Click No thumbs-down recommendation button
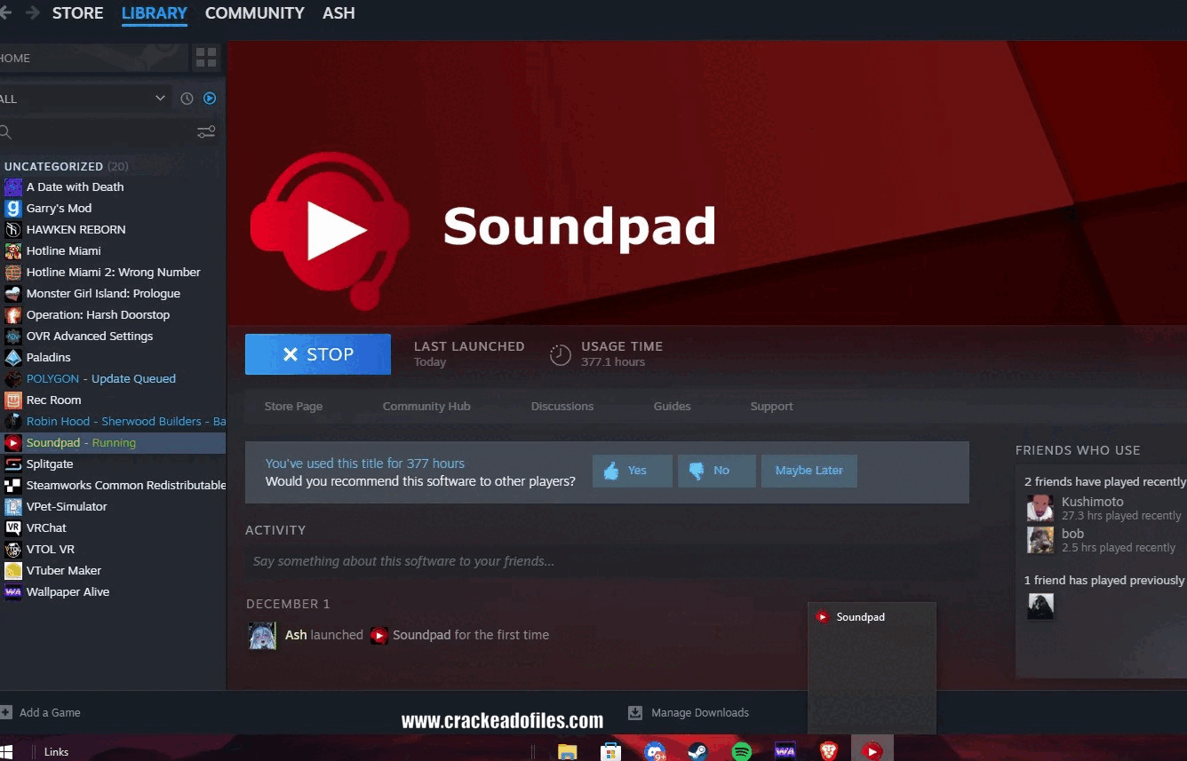1187x761 pixels. (x=717, y=471)
